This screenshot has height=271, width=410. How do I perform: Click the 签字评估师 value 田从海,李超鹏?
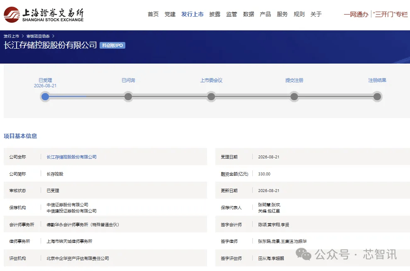pos(271,259)
